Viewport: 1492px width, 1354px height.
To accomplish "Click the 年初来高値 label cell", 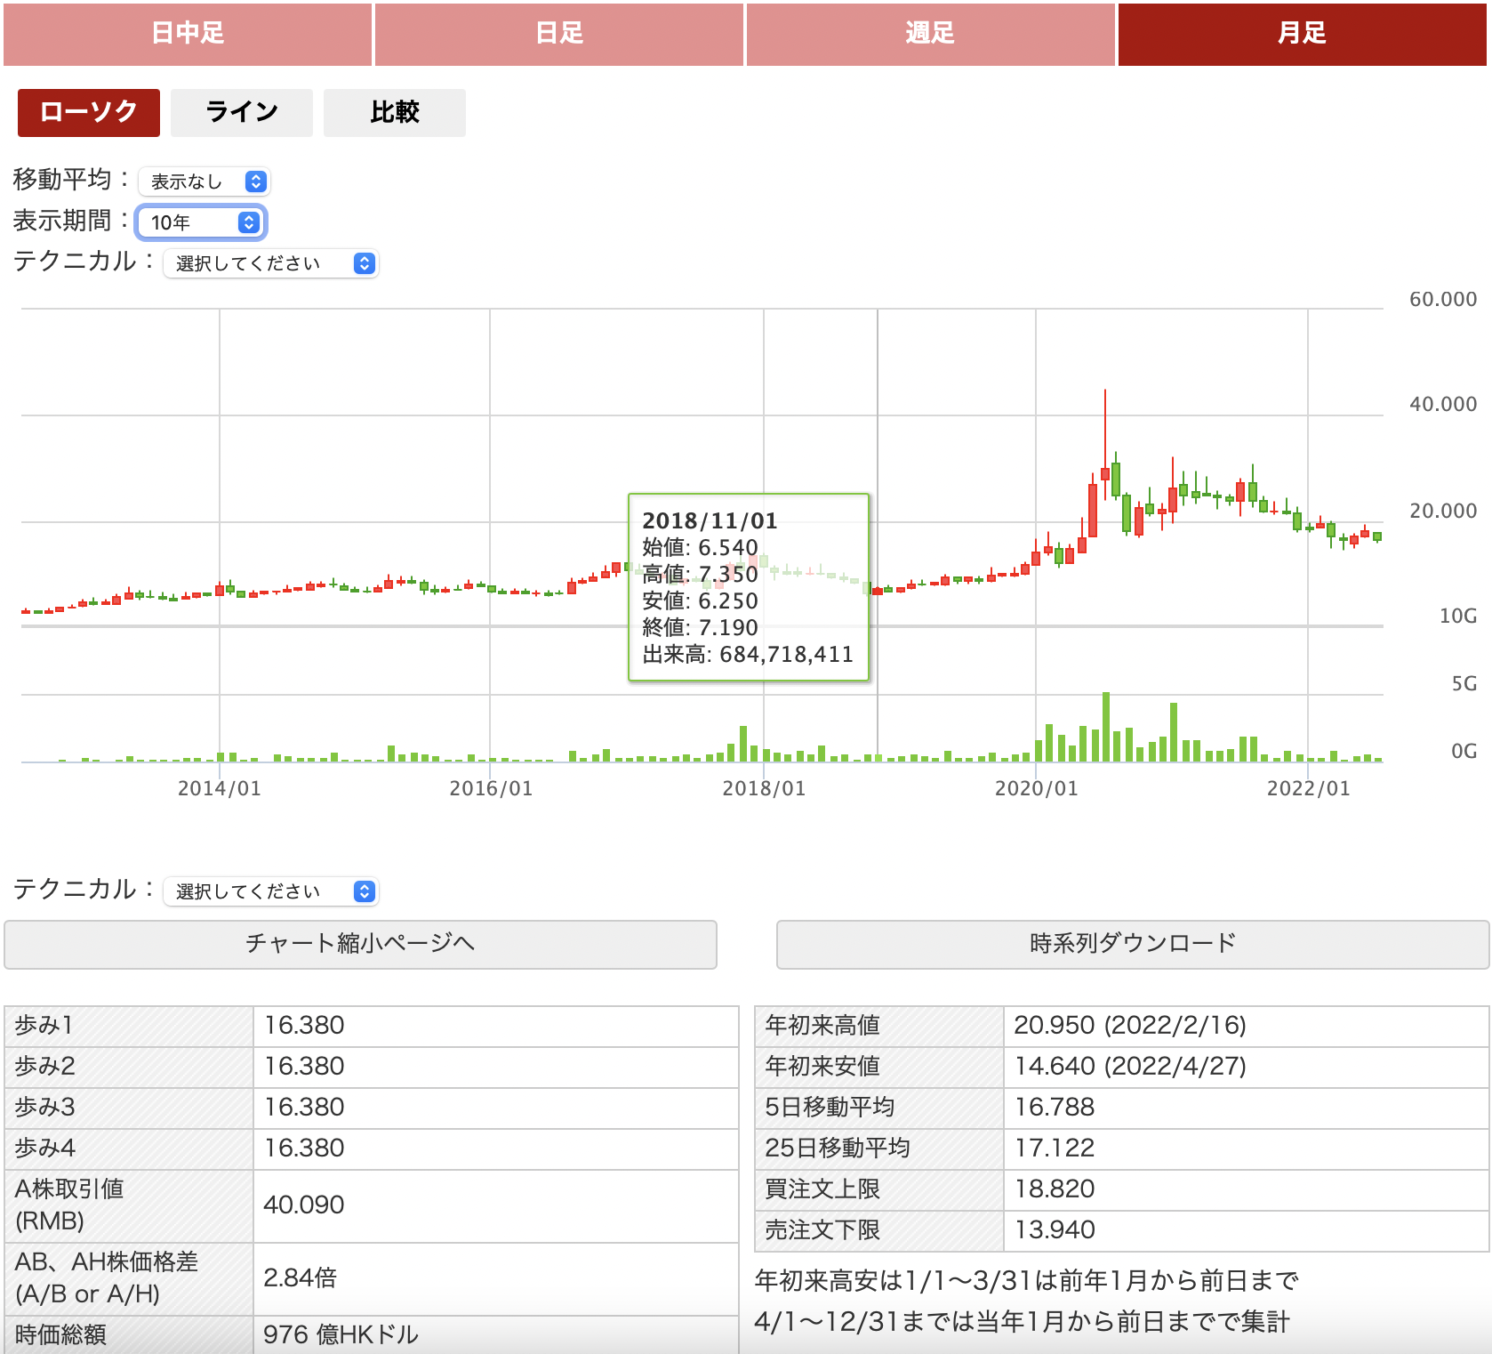I will [879, 1027].
